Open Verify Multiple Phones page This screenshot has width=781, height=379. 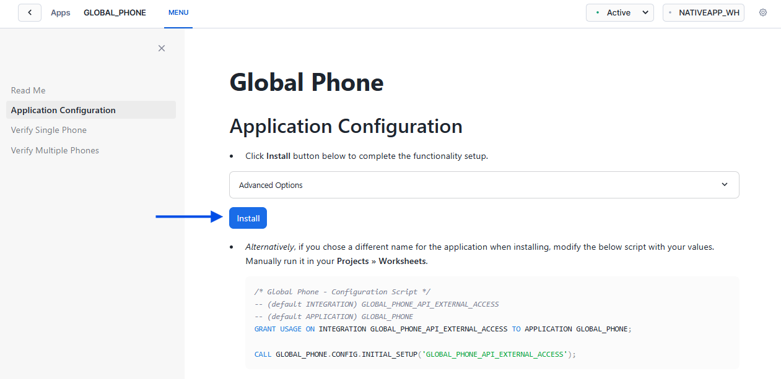tap(55, 150)
